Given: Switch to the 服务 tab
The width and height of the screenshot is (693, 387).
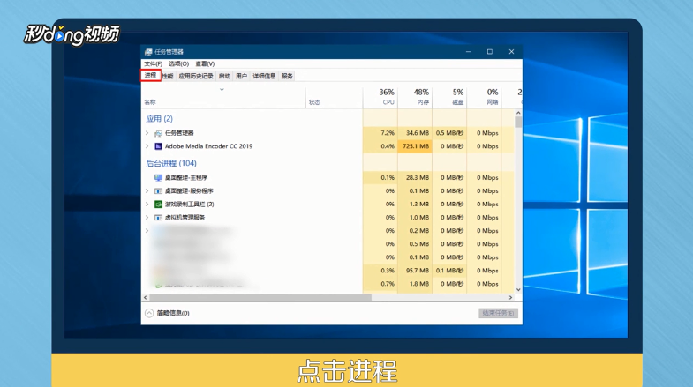Looking at the screenshot, I should [x=287, y=76].
